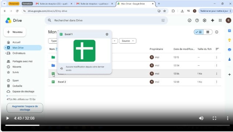Open Google Contacts side panel icon
Screen dimensions: 233x132
tap(229, 59)
